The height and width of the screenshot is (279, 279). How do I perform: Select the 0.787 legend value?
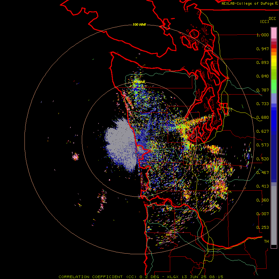[263, 90]
